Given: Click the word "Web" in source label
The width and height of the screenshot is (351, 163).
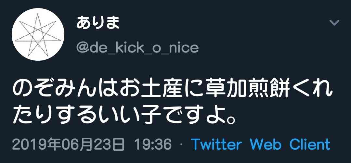Looking at the screenshot, I should tap(266, 144).
